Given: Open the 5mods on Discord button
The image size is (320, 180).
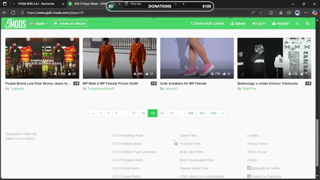Looking at the screenshot, I should click(x=69, y=23).
